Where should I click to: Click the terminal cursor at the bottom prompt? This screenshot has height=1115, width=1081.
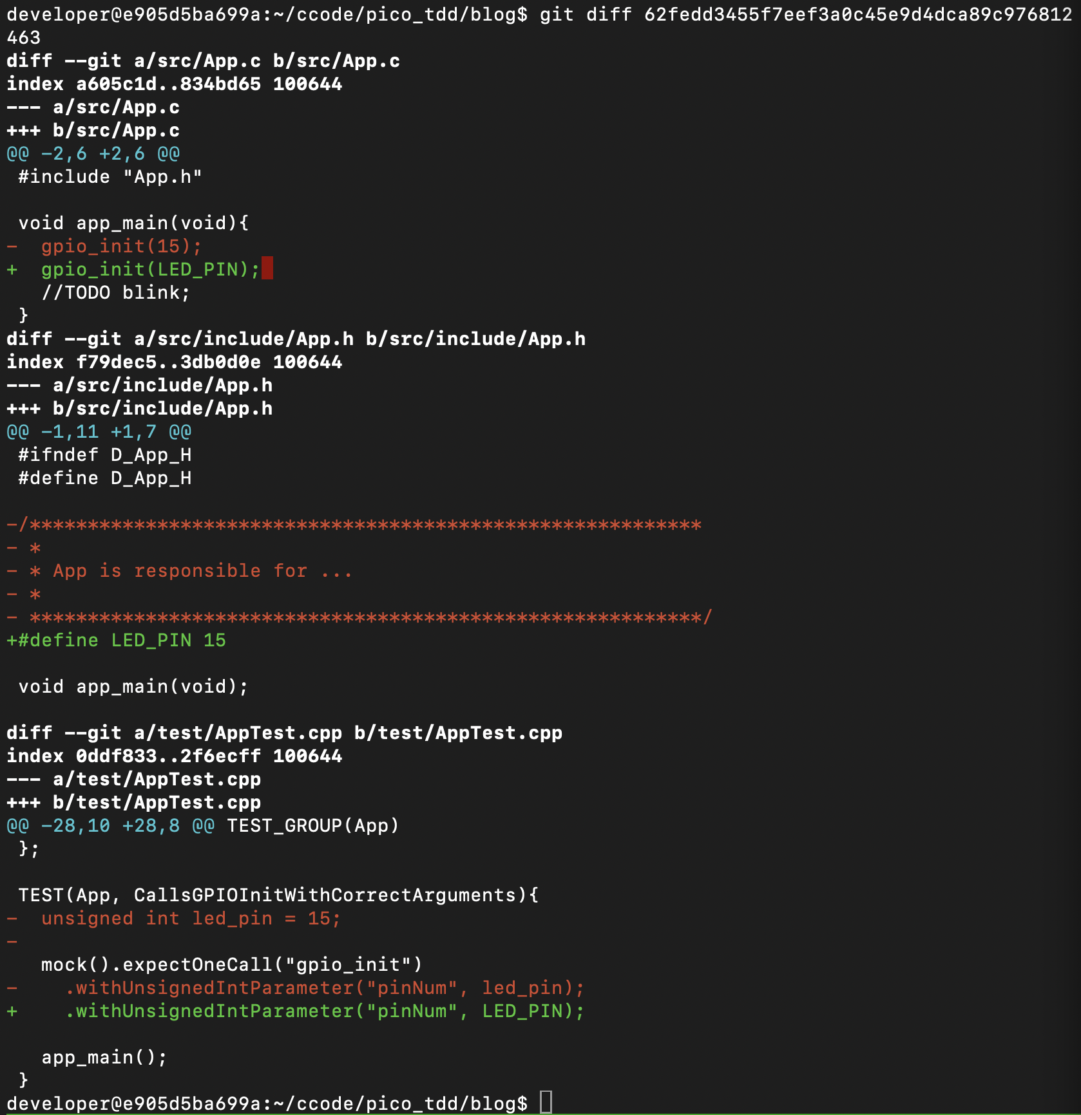point(546,1102)
